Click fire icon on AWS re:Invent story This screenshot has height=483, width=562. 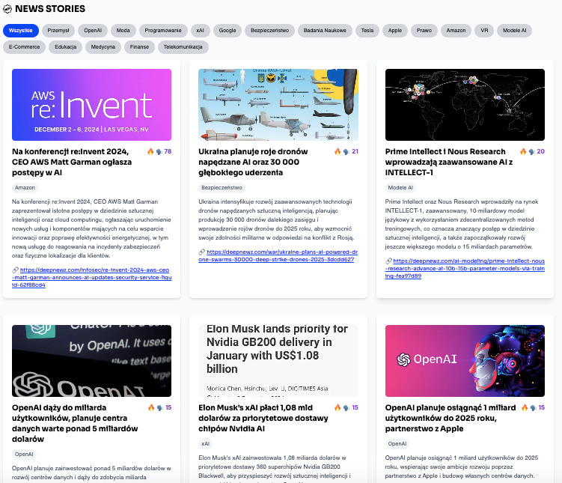click(150, 152)
